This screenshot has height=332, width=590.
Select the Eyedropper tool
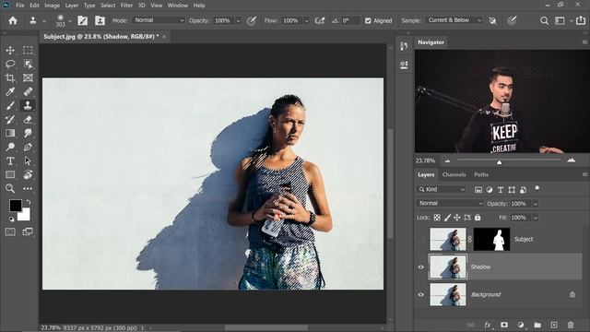point(10,92)
